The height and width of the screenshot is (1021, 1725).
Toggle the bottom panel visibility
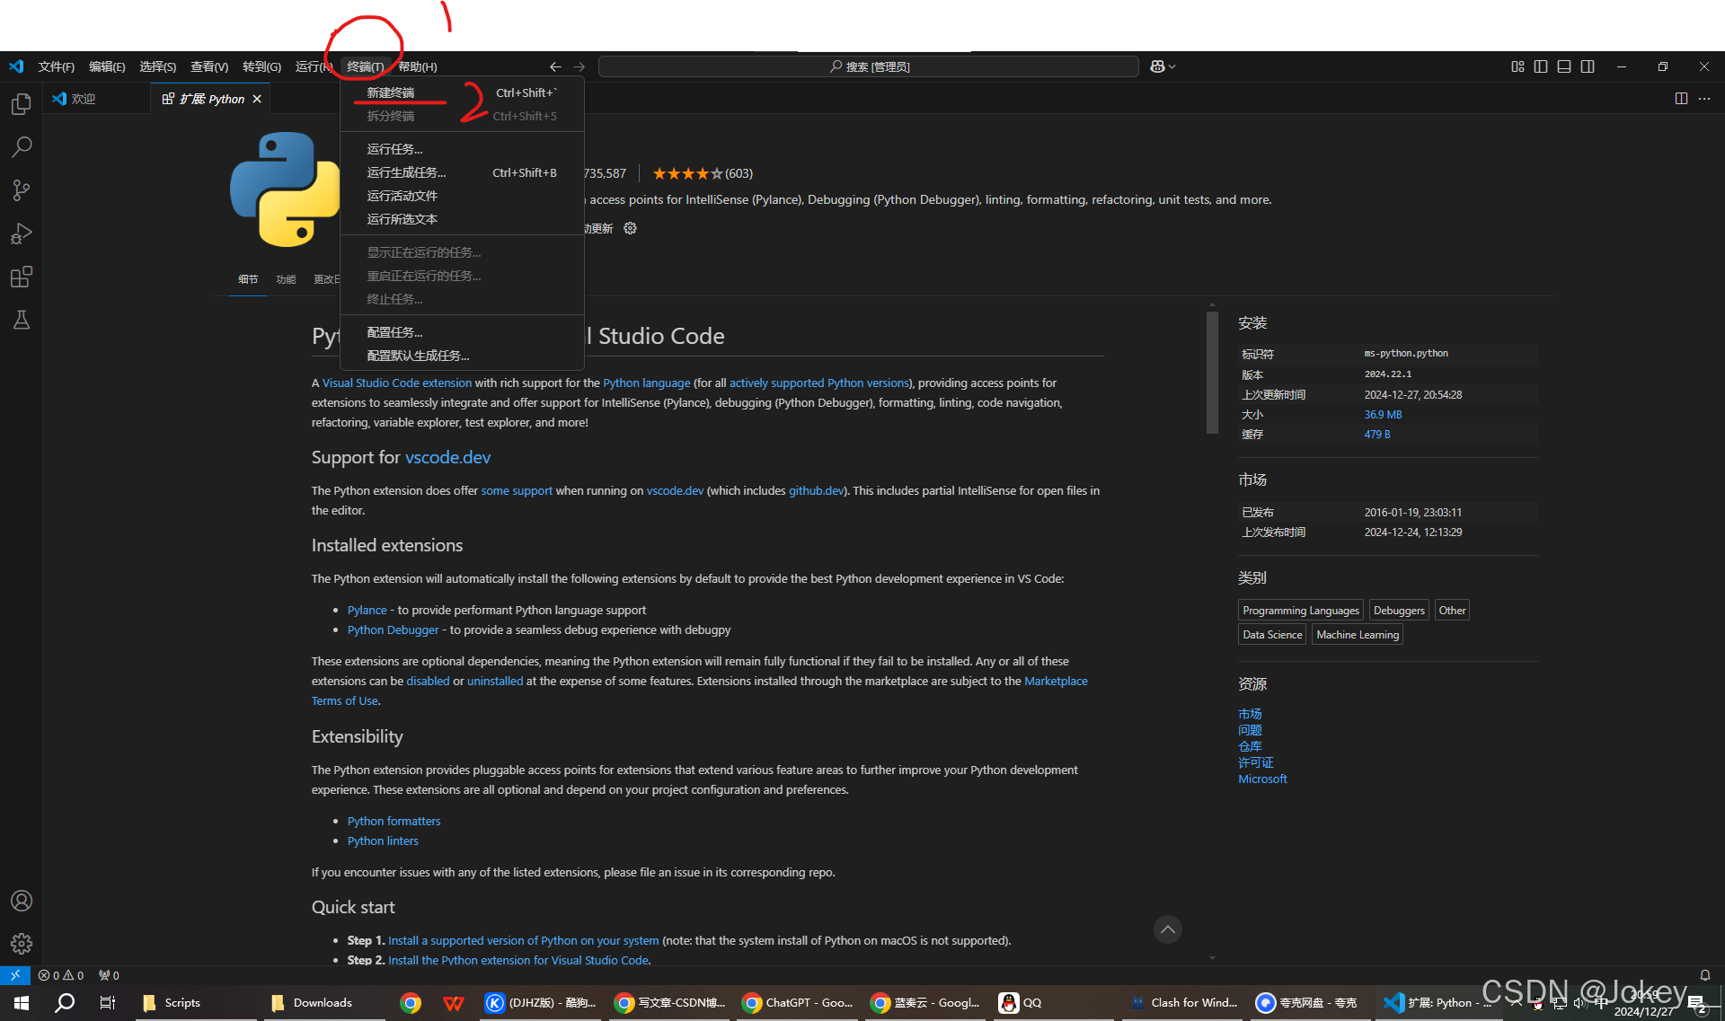click(1564, 66)
